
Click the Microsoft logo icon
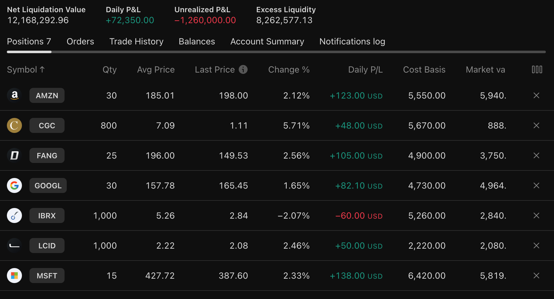14,276
